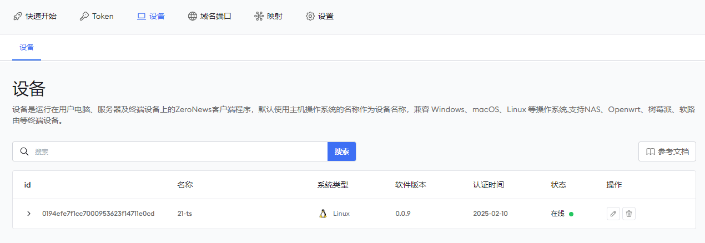705x243 pixels.
Task: Click the device name 21-ts
Action: coord(185,214)
